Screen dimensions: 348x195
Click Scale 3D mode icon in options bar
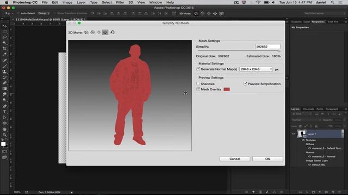[221, 14]
